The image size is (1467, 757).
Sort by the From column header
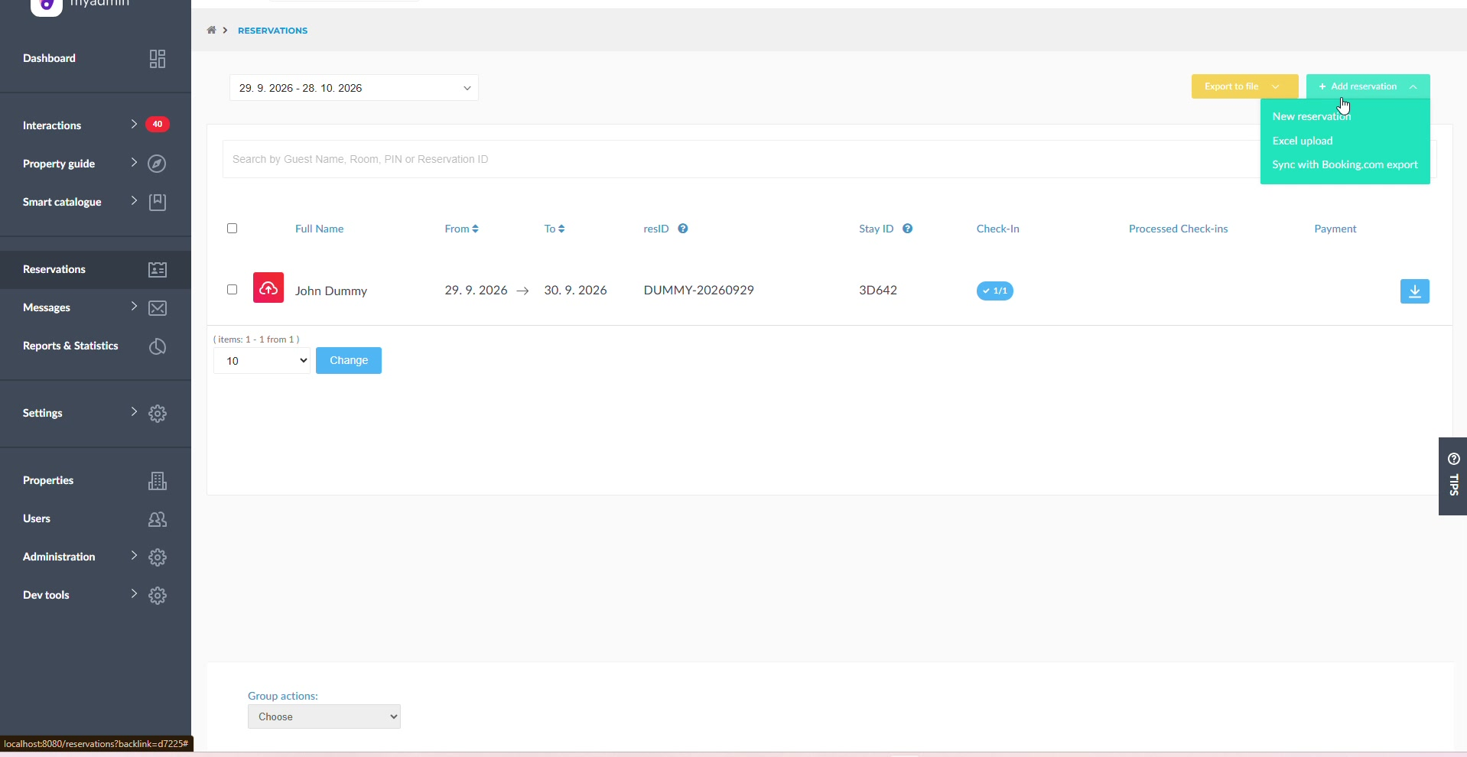click(461, 229)
